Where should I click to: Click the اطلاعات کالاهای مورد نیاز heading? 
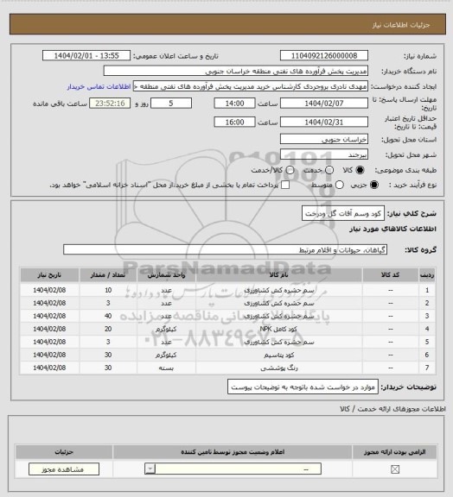click(x=392, y=229)
